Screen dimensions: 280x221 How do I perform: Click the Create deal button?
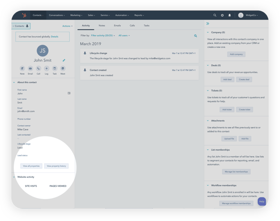click(244, 80)
